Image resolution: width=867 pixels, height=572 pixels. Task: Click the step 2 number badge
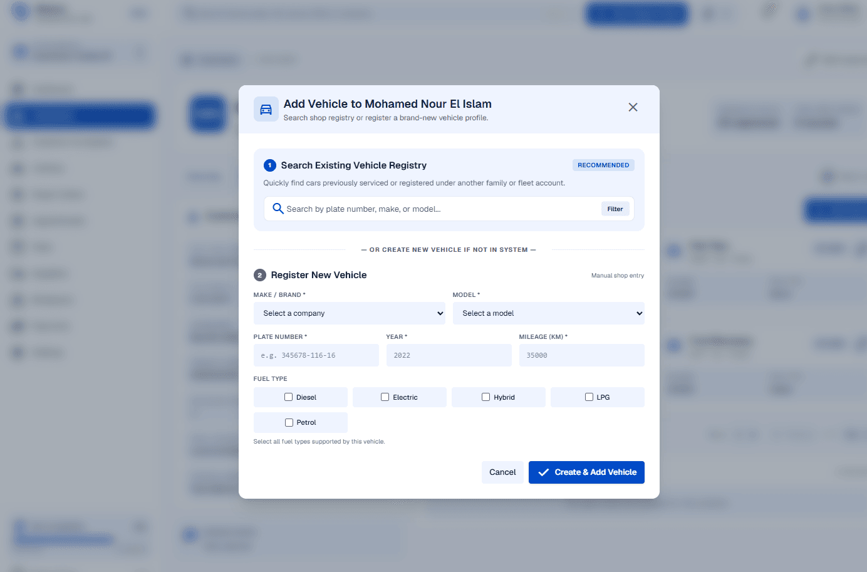tap(260, 275)
